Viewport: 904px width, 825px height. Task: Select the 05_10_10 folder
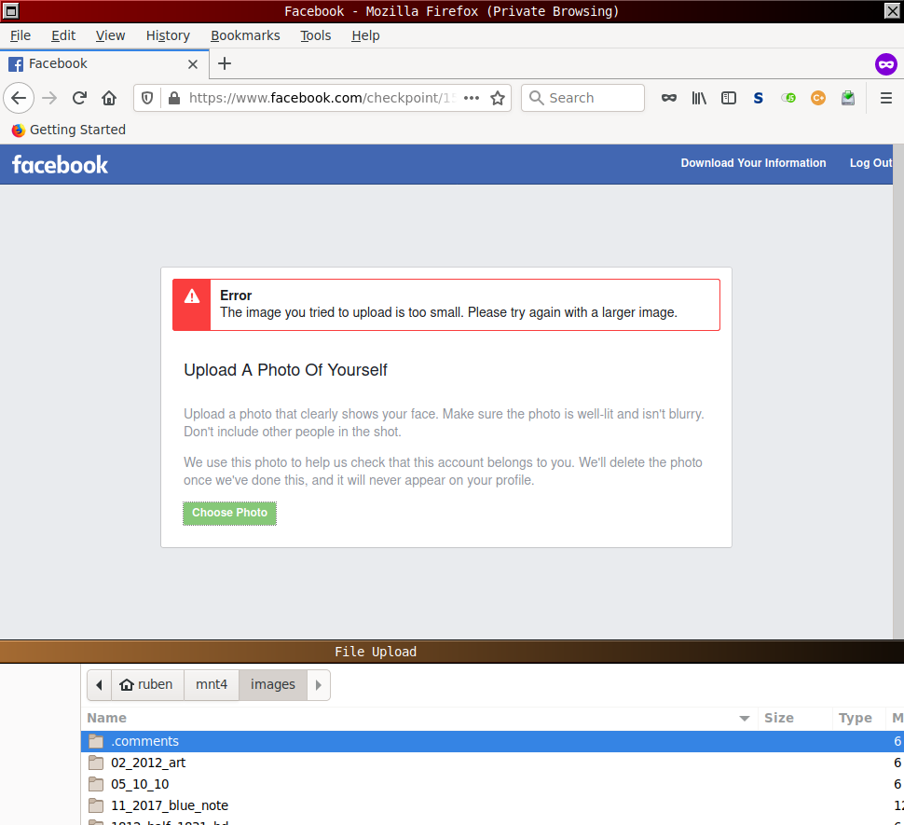pos(492,784)
